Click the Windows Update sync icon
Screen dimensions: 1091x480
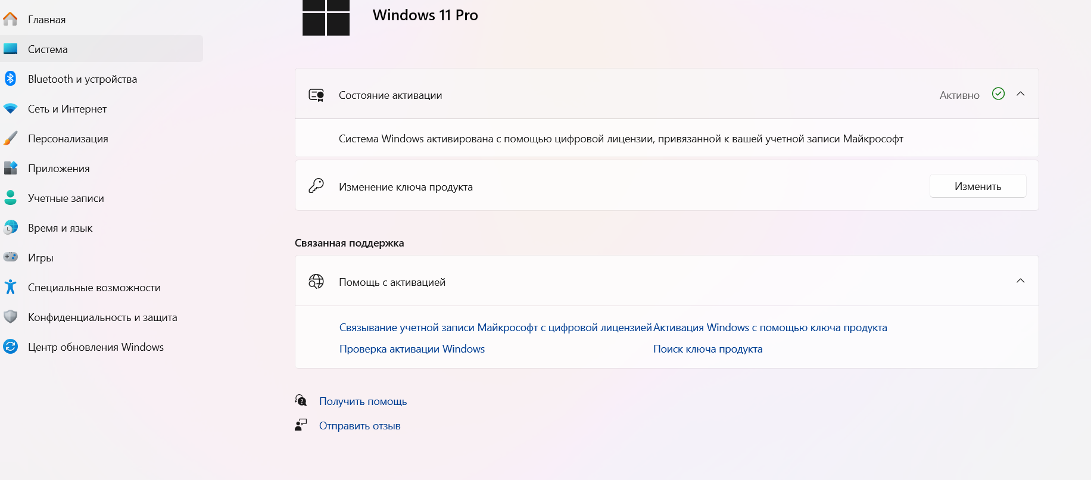tap(10, 347)
